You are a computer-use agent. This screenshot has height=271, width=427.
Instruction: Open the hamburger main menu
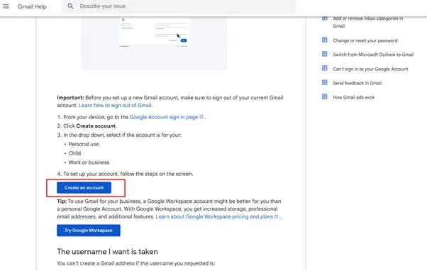[x=6, y=6]
